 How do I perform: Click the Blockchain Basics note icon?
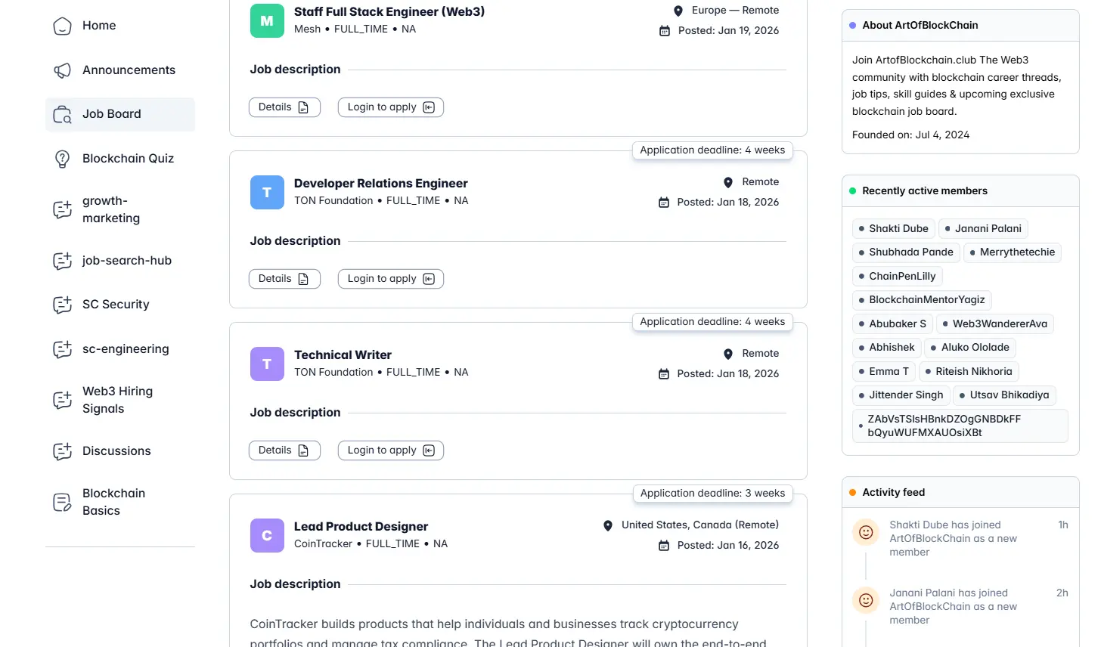(x=62, y=502)
